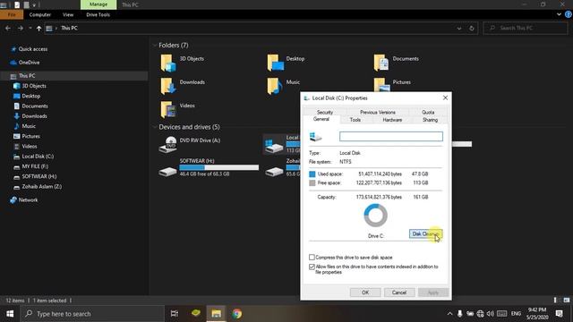Open the Downloads folder icon in Folders
573x322 pixels.
pos(168,86)
